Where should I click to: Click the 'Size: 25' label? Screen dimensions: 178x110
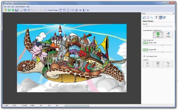click(145, 24)
